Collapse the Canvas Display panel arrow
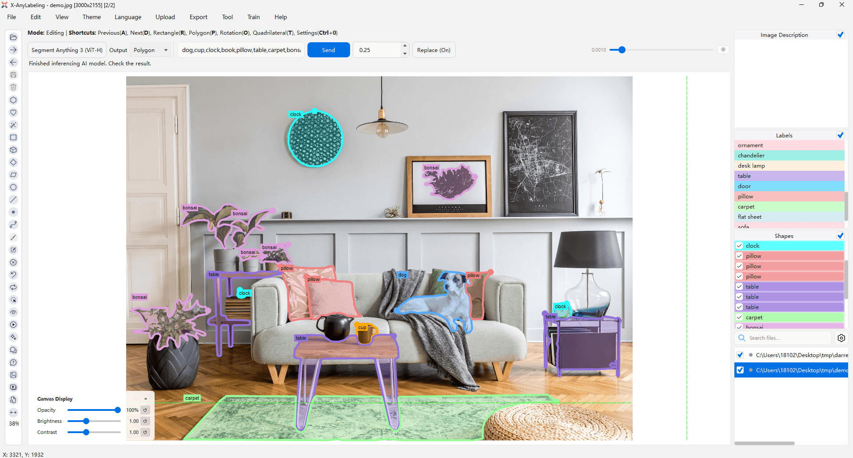This screenshot has width=853, height=458. pyautogui.click(x=146, y=399)
